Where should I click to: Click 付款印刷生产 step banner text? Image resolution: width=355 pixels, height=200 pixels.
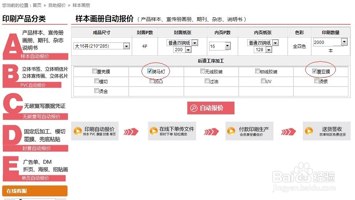[254, 129]
